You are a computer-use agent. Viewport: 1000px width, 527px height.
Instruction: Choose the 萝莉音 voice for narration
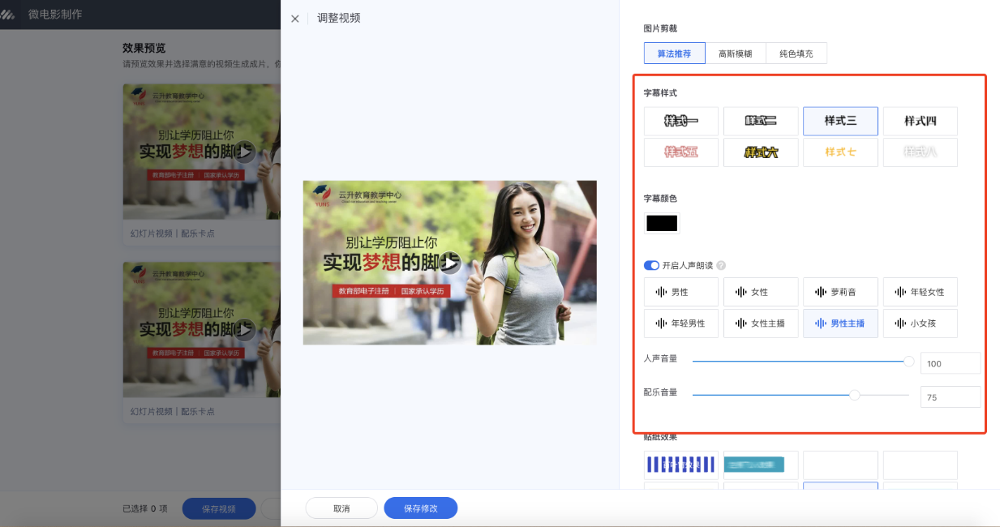[x=840, y=292]
